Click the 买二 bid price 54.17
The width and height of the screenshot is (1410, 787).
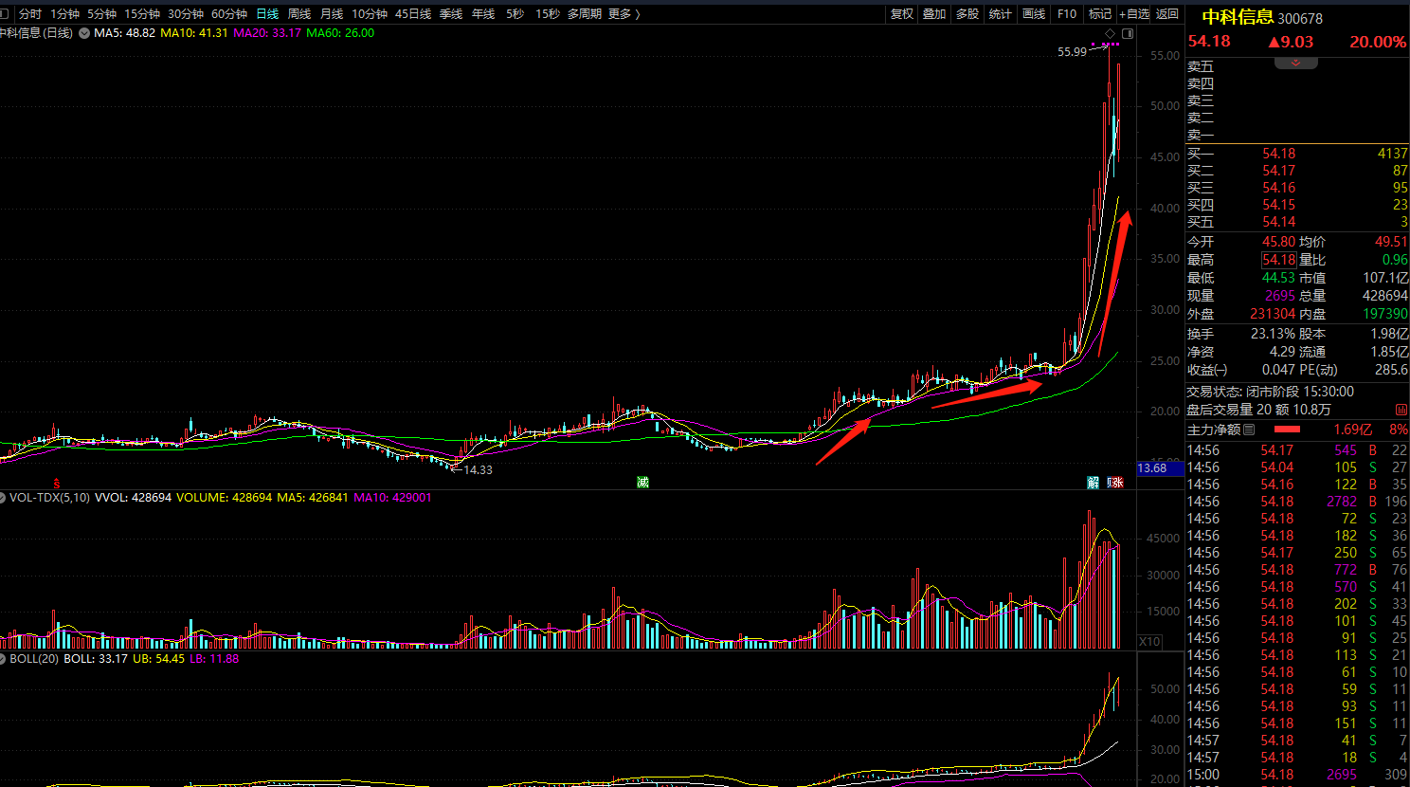click(1278, 171)
